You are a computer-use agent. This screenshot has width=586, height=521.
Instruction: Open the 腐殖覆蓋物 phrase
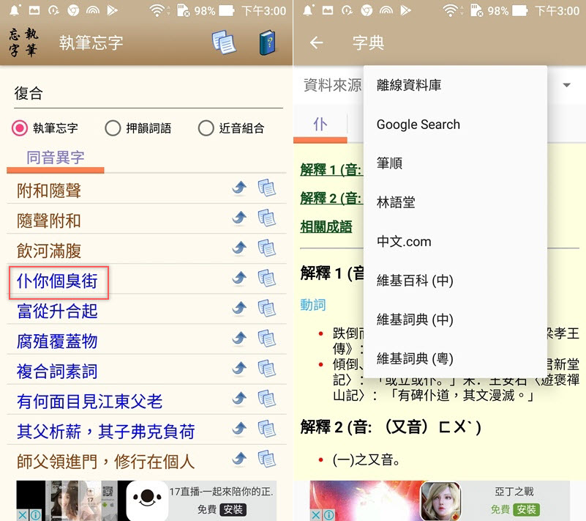coord(57,341)
